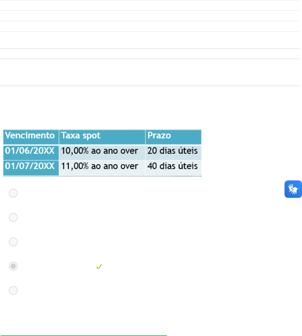The width and height of the screenshot is (302, 336).
Task: Click the already selected fourth radio button
Action: click(x=13, y=266)
